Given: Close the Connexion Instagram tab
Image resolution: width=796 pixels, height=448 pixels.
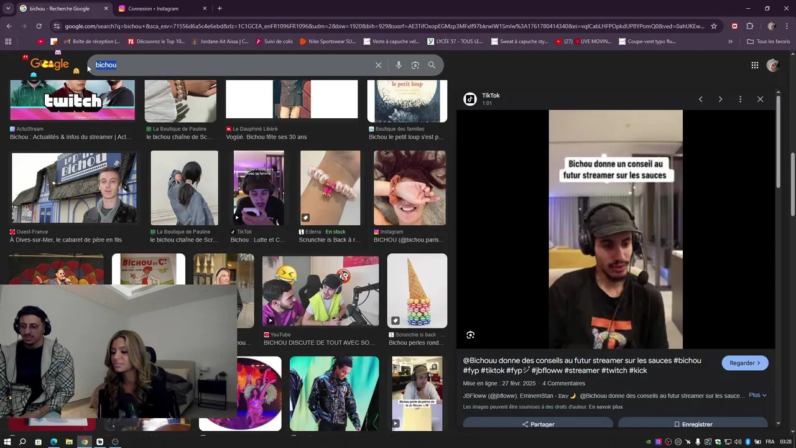Looking at the screenshot, I should pyautogui.click(x=205, y=8).
